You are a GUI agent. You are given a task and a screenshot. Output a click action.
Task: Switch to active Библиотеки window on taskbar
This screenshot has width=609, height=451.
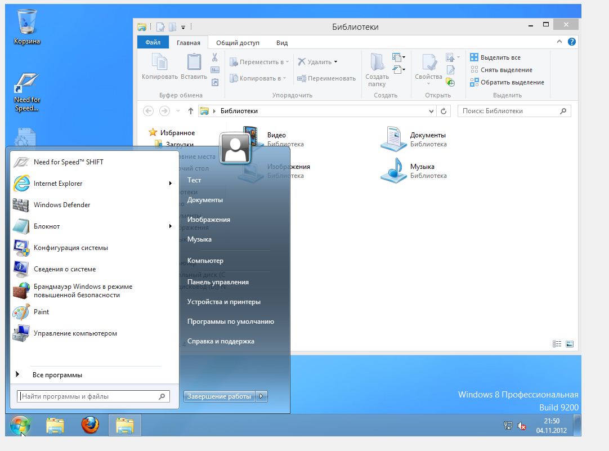point(125,425)
